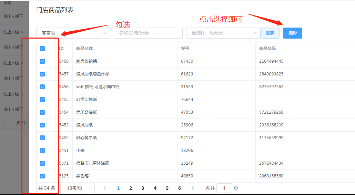Click barcode 5721279268
This screenshot has width=355, height=195.
coord(271,112)
